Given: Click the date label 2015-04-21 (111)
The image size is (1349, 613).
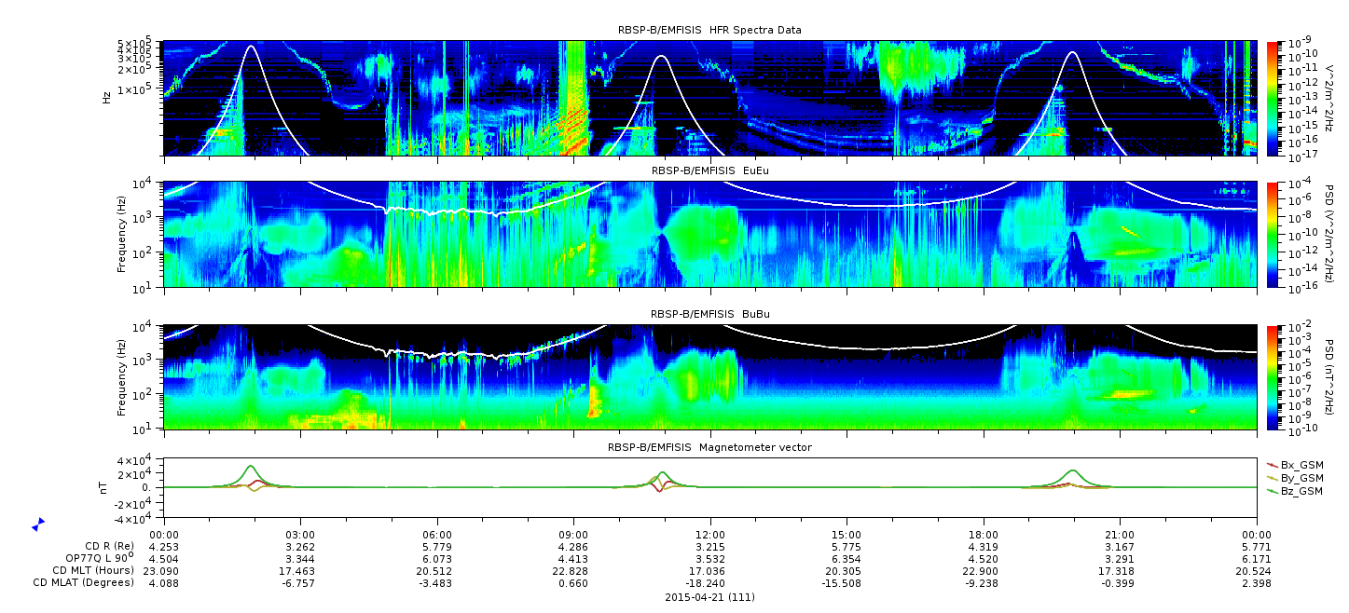Looking at the screenshot, I should tap(709, 597).
